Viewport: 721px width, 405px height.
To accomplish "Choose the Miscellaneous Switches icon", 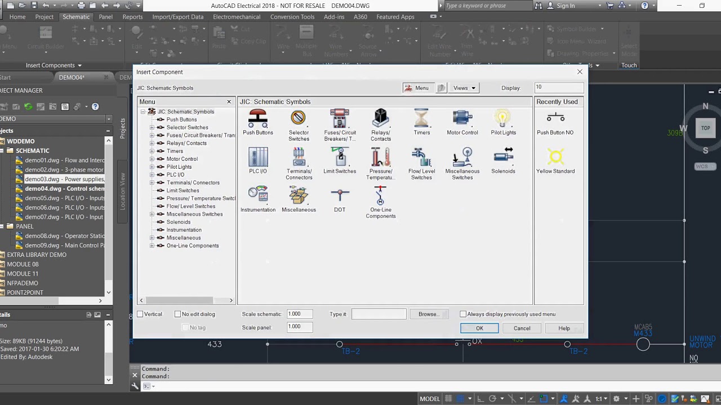I will pyautogui.click(x=462, y=164).
